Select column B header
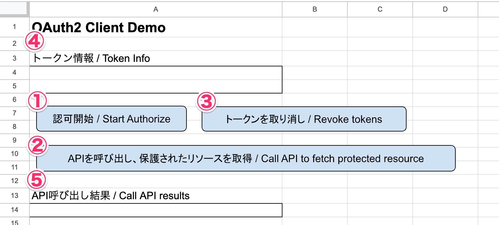 click(x=314, y=9)
